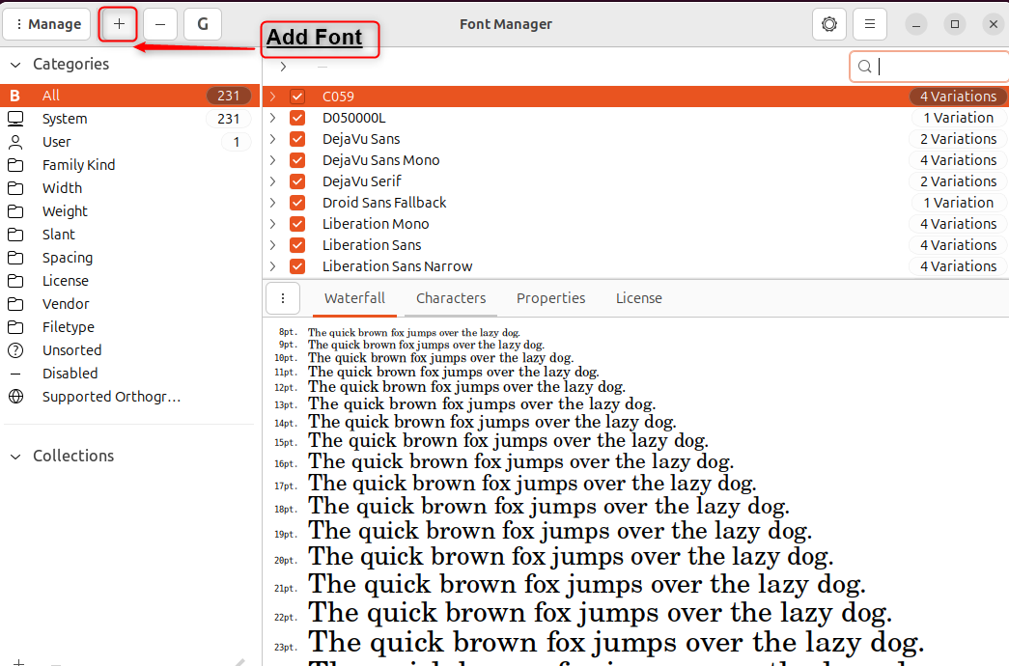Viewport: 1009px width, 666px height.
Task: Select the Unsorted category
Action: (70, 349)
